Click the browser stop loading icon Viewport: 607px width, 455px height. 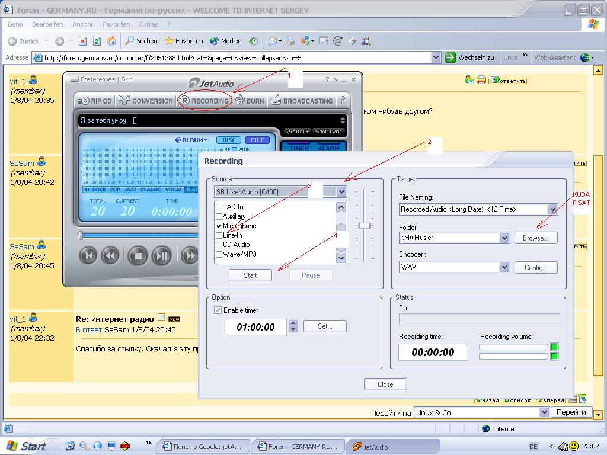[82, 41]
